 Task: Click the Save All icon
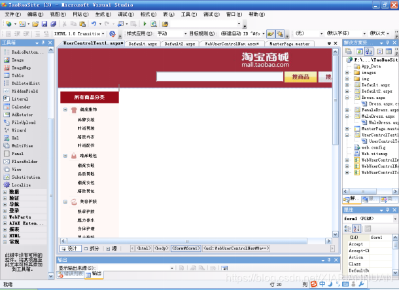click(x=53, y=24)
